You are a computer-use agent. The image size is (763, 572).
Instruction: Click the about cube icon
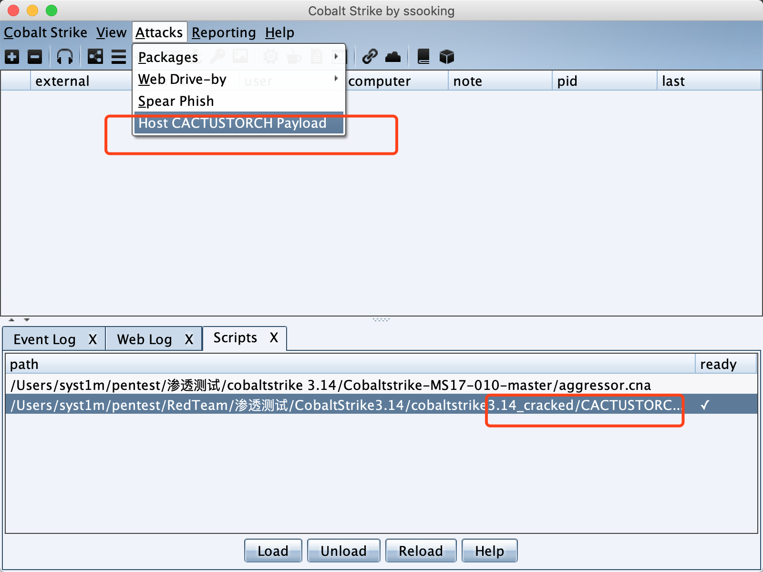click(x=447, y=57)
